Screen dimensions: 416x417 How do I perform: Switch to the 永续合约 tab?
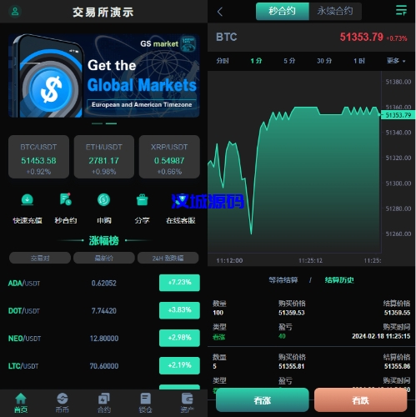point(335,12)
